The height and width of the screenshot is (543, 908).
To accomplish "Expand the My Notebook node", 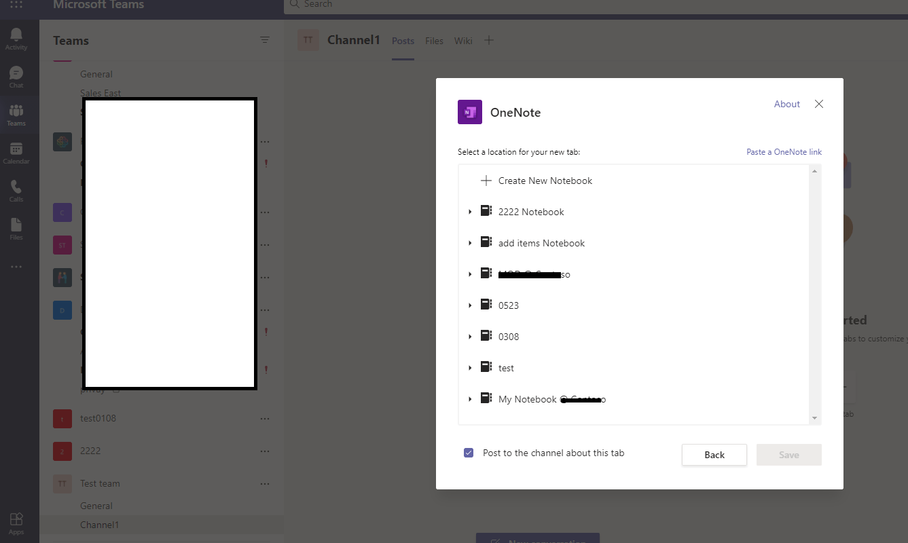I will [x=470, y=399].
